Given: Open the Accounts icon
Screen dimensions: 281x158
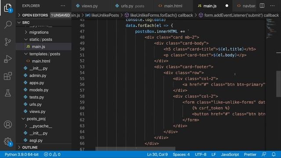Looking at the screenshot, I should click(x=8, y=125).
